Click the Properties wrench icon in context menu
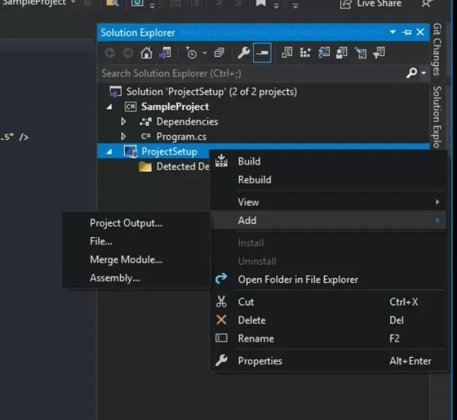The height and width of the screenshot is (420, 457). click(x=221, y=360)
